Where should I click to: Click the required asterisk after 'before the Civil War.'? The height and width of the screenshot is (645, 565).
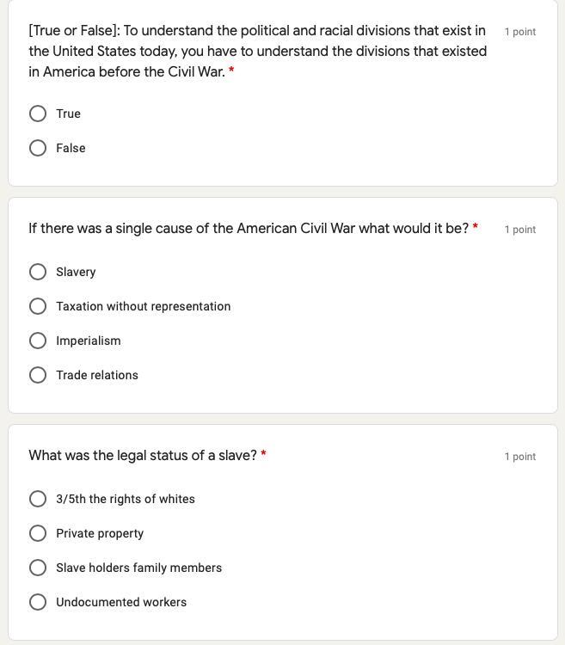click(x=231, y=71)
